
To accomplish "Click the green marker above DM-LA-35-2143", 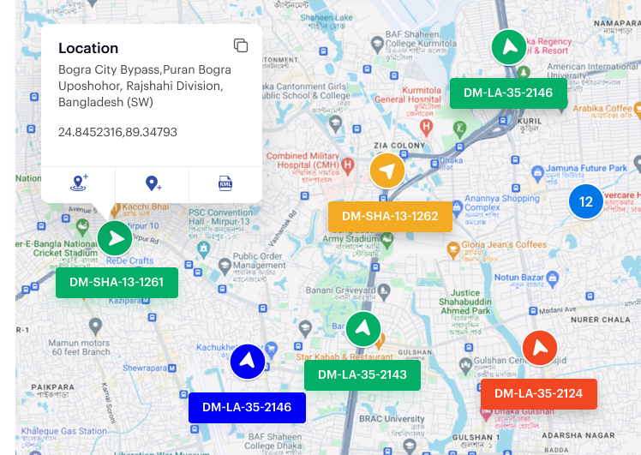I will pos(363,329).
